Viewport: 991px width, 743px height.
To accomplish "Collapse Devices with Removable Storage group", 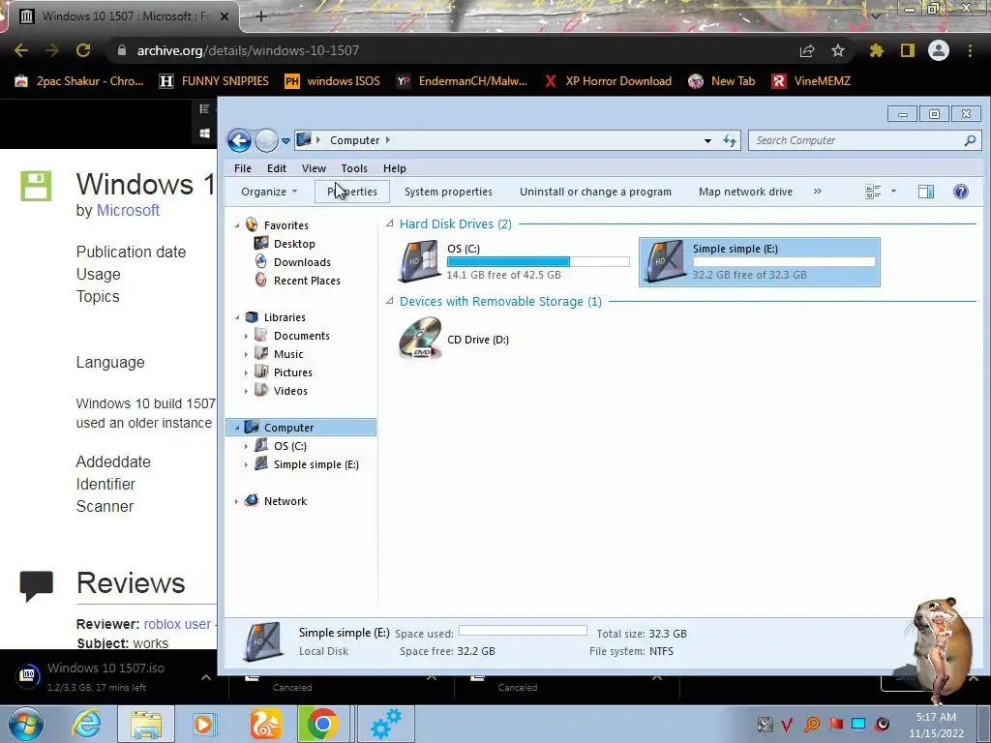I will (390, 302).
